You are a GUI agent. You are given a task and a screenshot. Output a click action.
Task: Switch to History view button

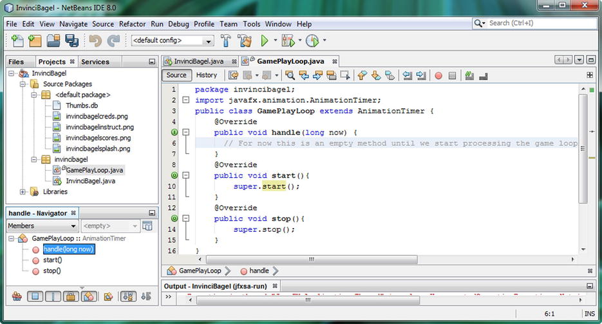pos(207,75)
